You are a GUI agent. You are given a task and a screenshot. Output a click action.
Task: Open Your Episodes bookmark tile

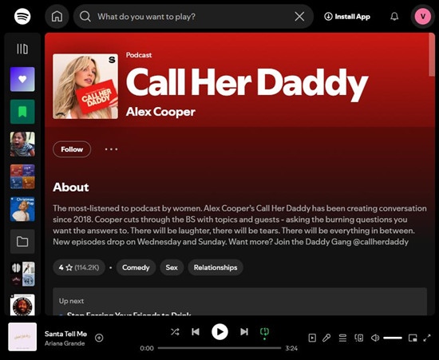click(22, 112)
